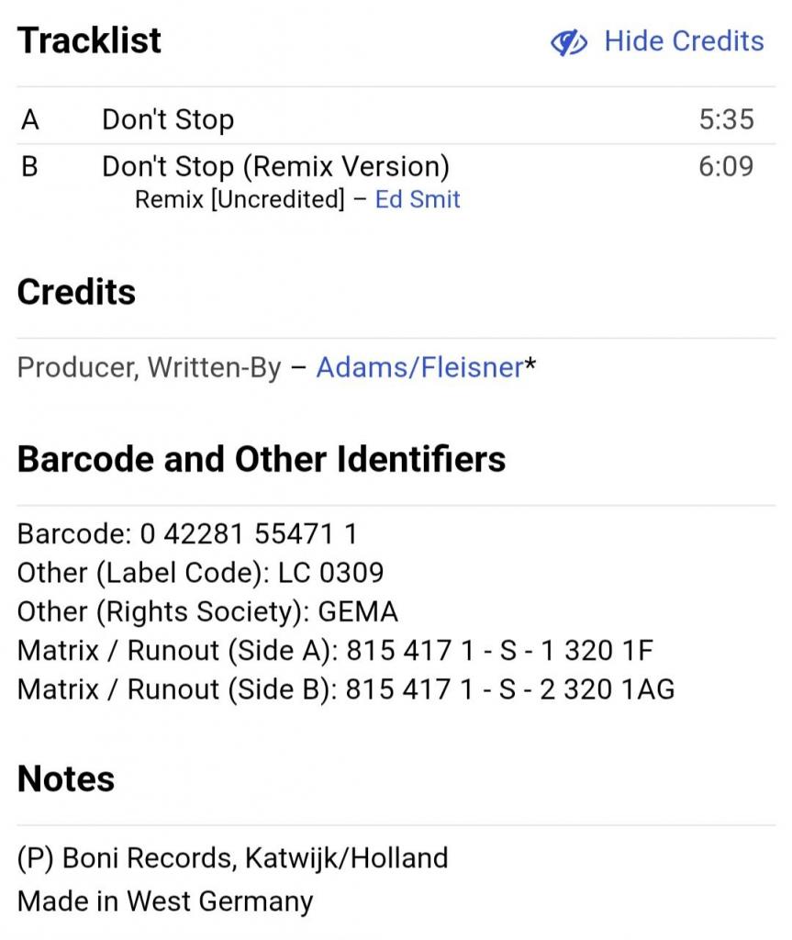Click the Credits section heading
792x940 pixels.
(x=76, y=292)
